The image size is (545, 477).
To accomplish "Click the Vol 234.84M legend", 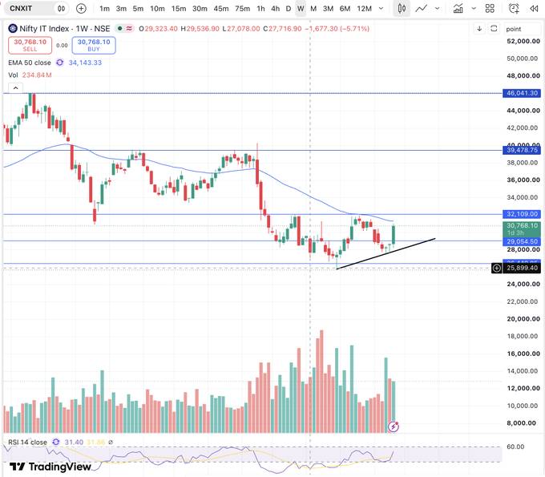I will [x=30, y=75].
